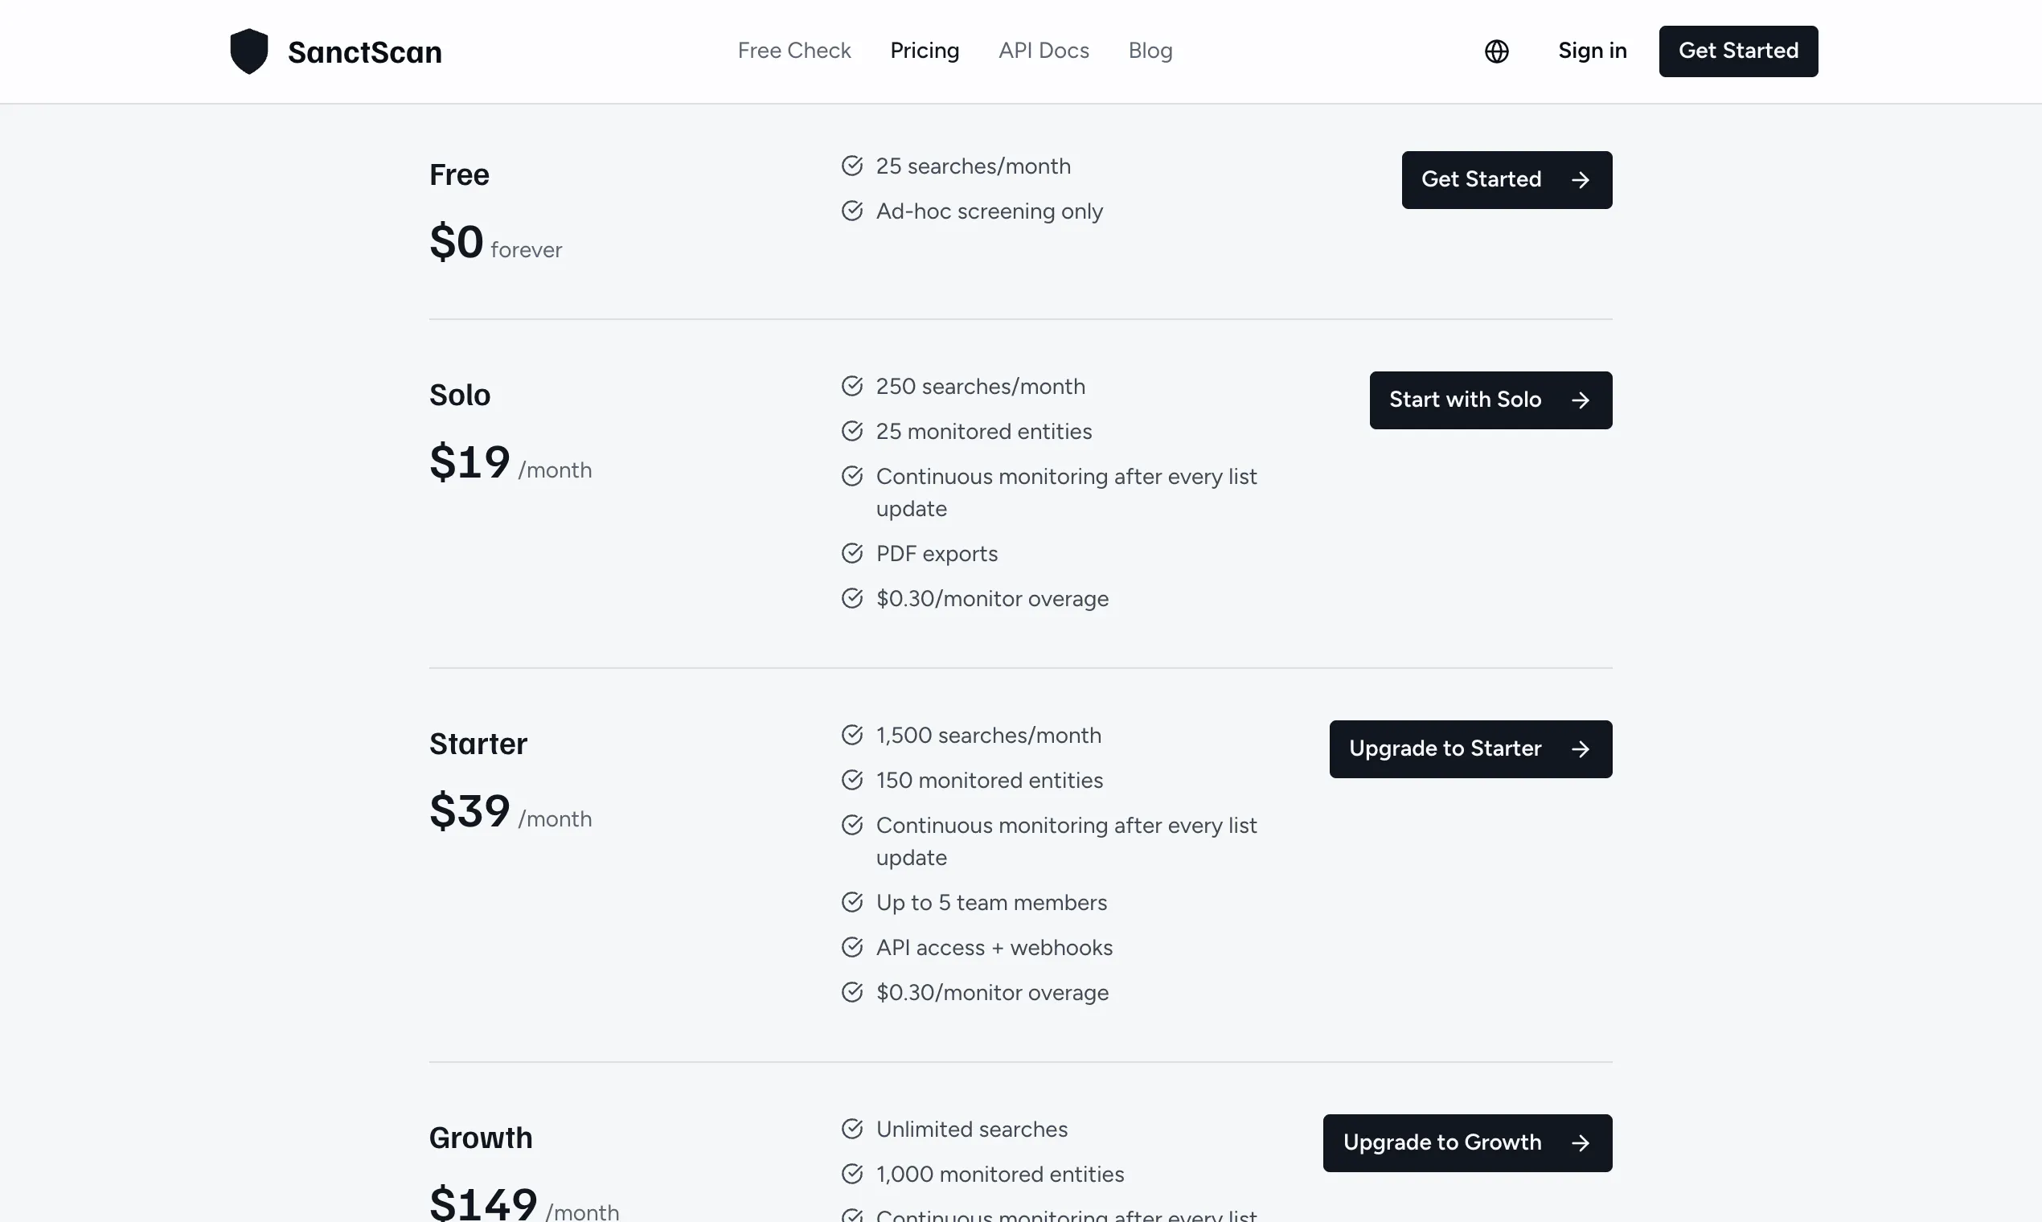Click the checkmark icon beside 250 searches/month

point(852,385)
